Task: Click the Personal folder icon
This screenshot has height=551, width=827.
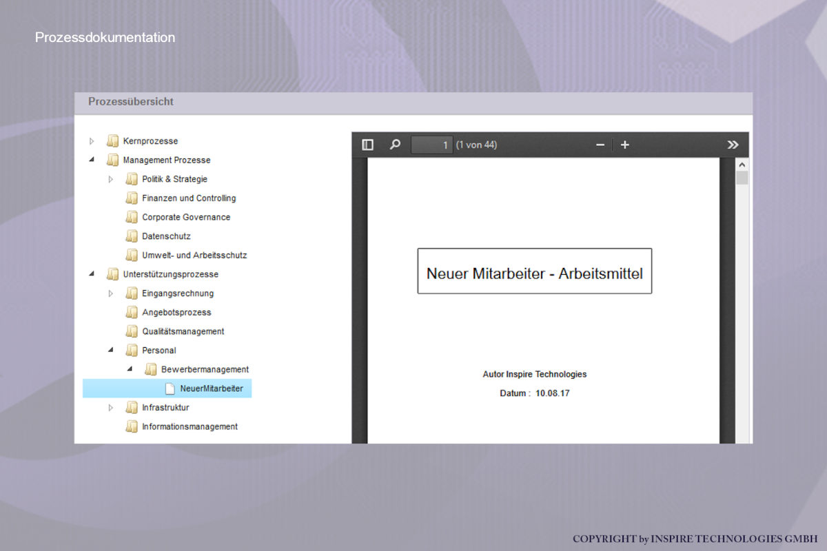Action: point(132,350)
